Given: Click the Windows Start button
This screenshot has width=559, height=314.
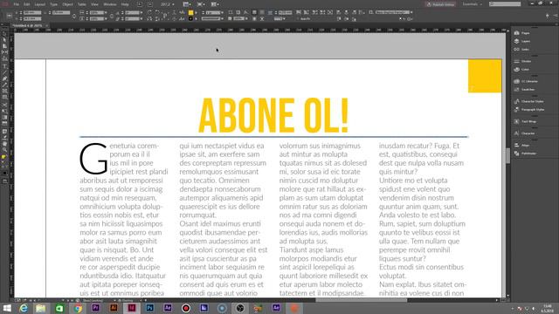Looking at the screenshot, I should pos(7,308).
